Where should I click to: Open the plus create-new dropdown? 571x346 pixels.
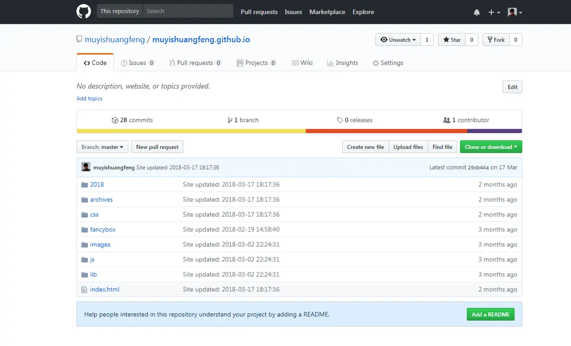click(494, 12)
